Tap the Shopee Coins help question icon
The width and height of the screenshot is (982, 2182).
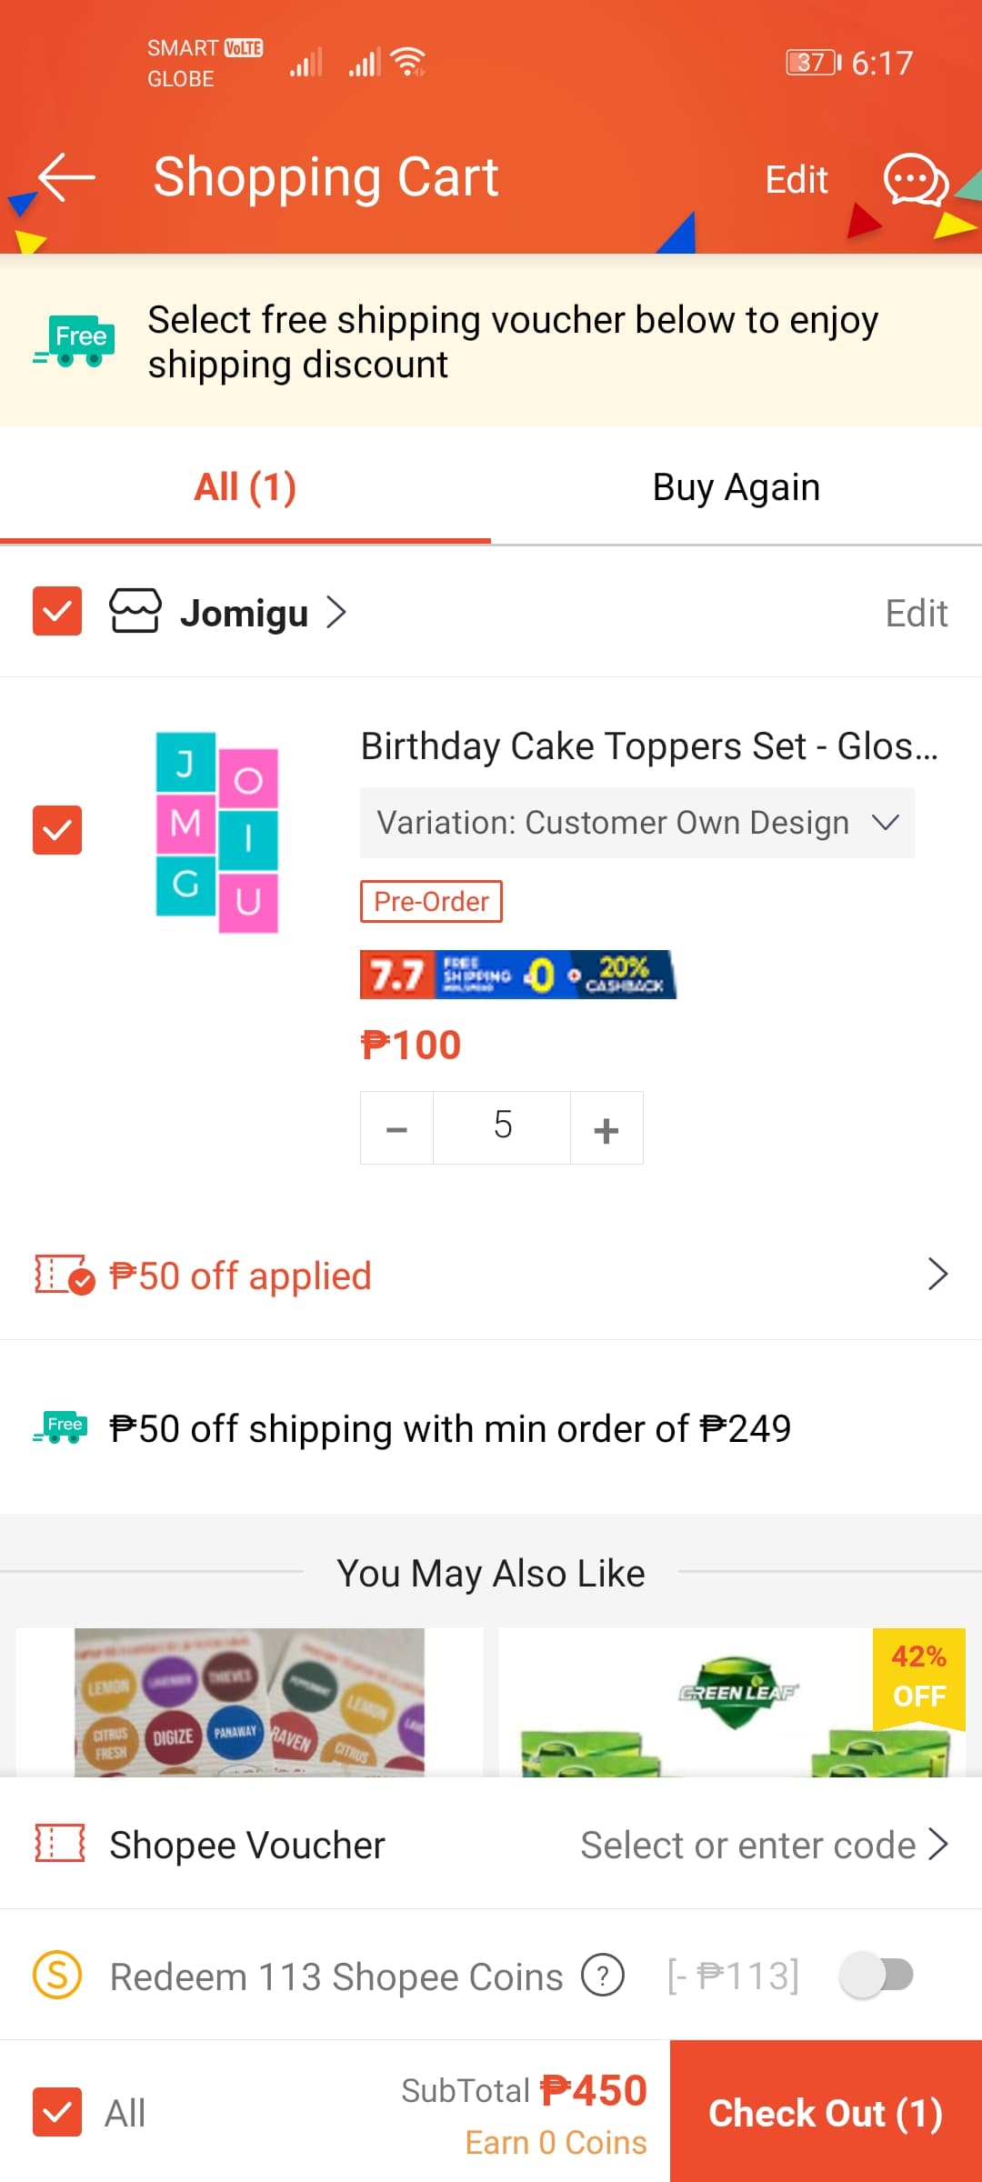602,1976
